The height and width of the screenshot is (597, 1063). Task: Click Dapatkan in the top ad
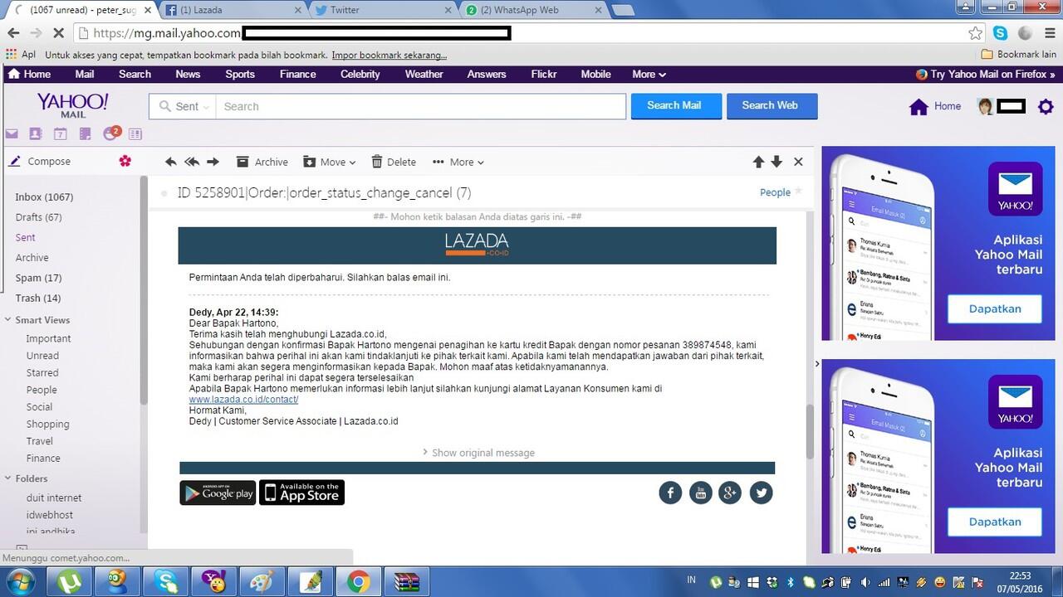pyautogui.click(x=995, y=308)
